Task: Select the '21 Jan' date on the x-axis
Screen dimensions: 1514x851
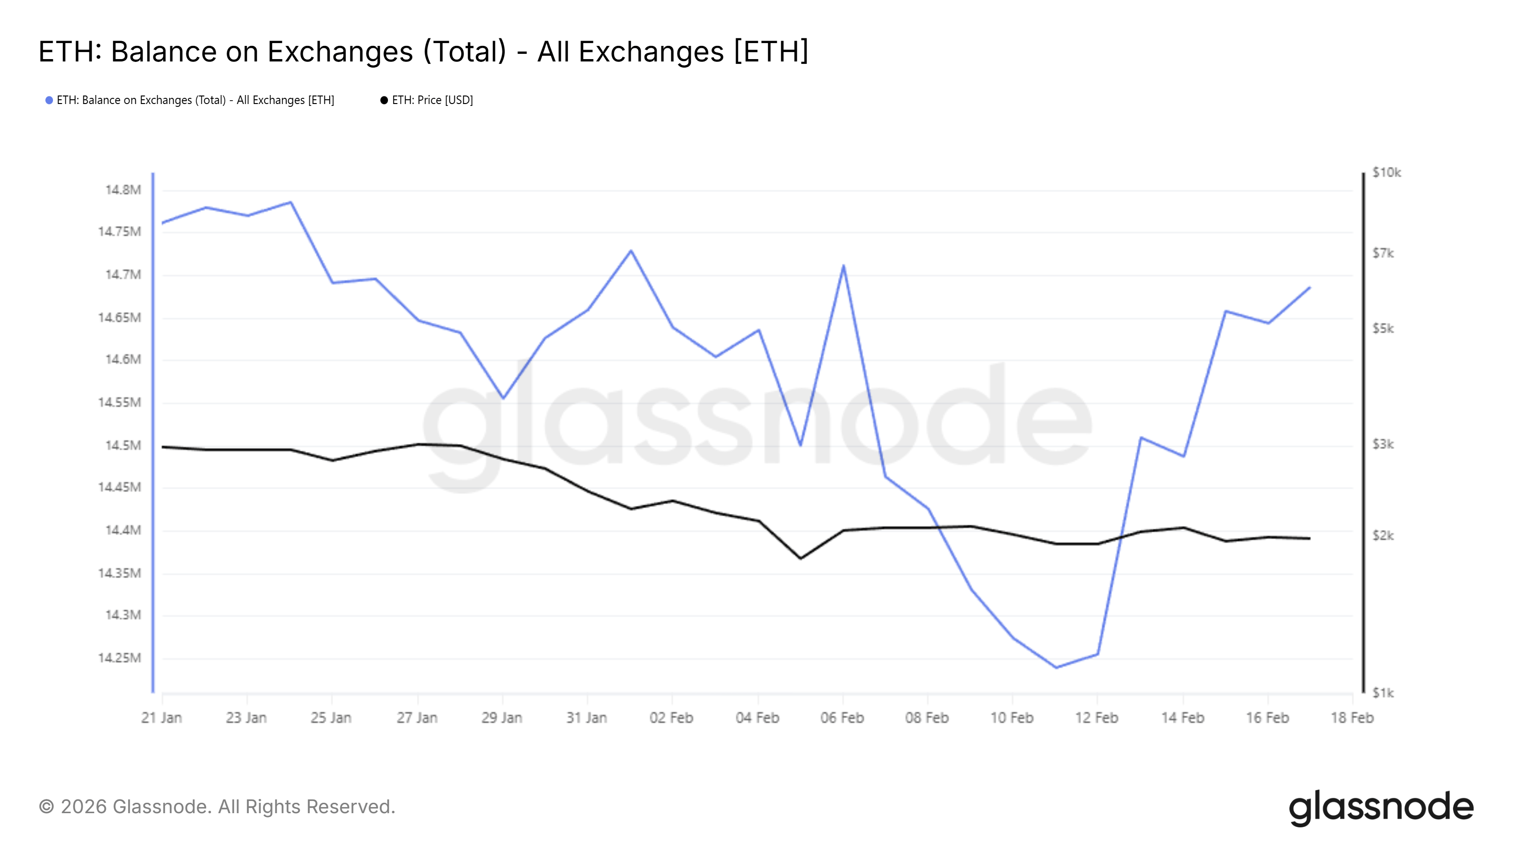Action: pyautogui.click(x=162, y=718)
